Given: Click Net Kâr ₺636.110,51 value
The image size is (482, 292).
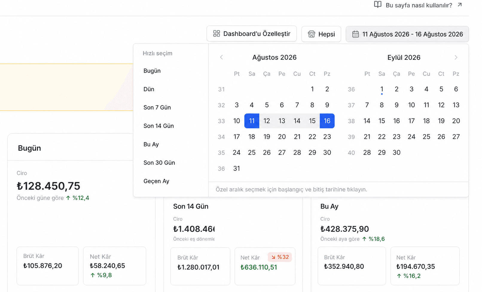Looking at the screenshot, I should pos(259,267).
